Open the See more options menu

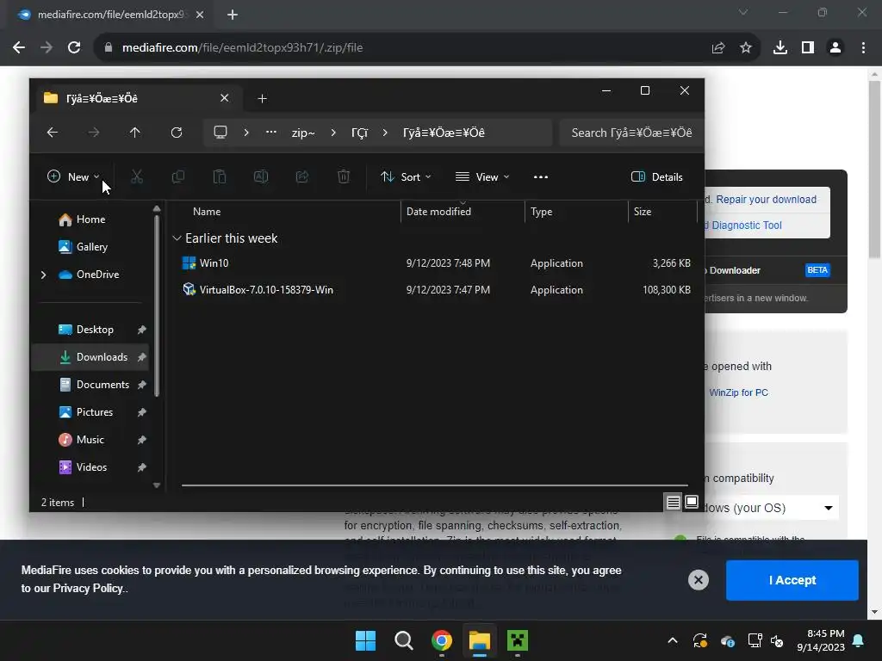coord(541,177)
